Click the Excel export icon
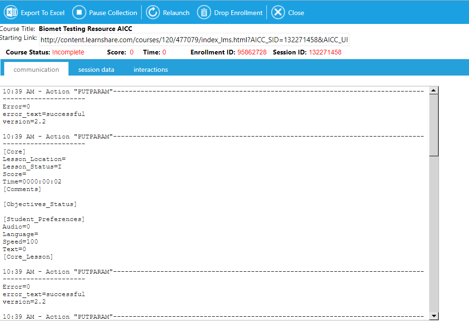 11,13
